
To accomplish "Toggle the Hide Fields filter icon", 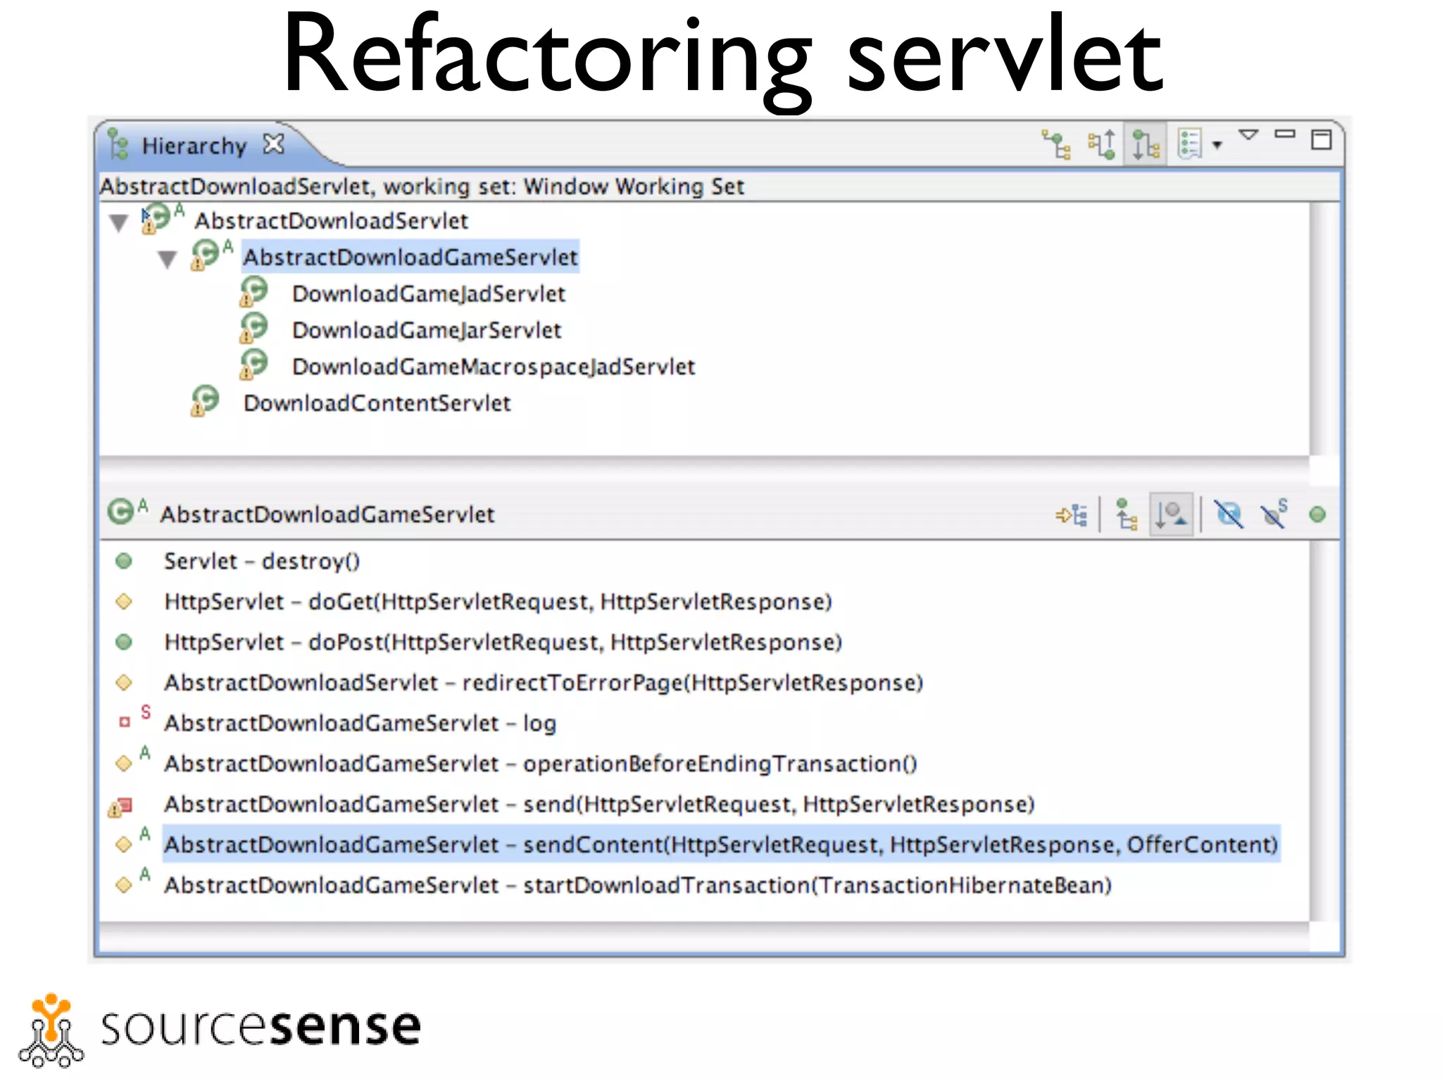I will coord(1229,515).
